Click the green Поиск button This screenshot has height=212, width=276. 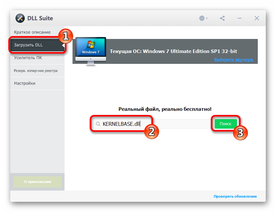226,124
